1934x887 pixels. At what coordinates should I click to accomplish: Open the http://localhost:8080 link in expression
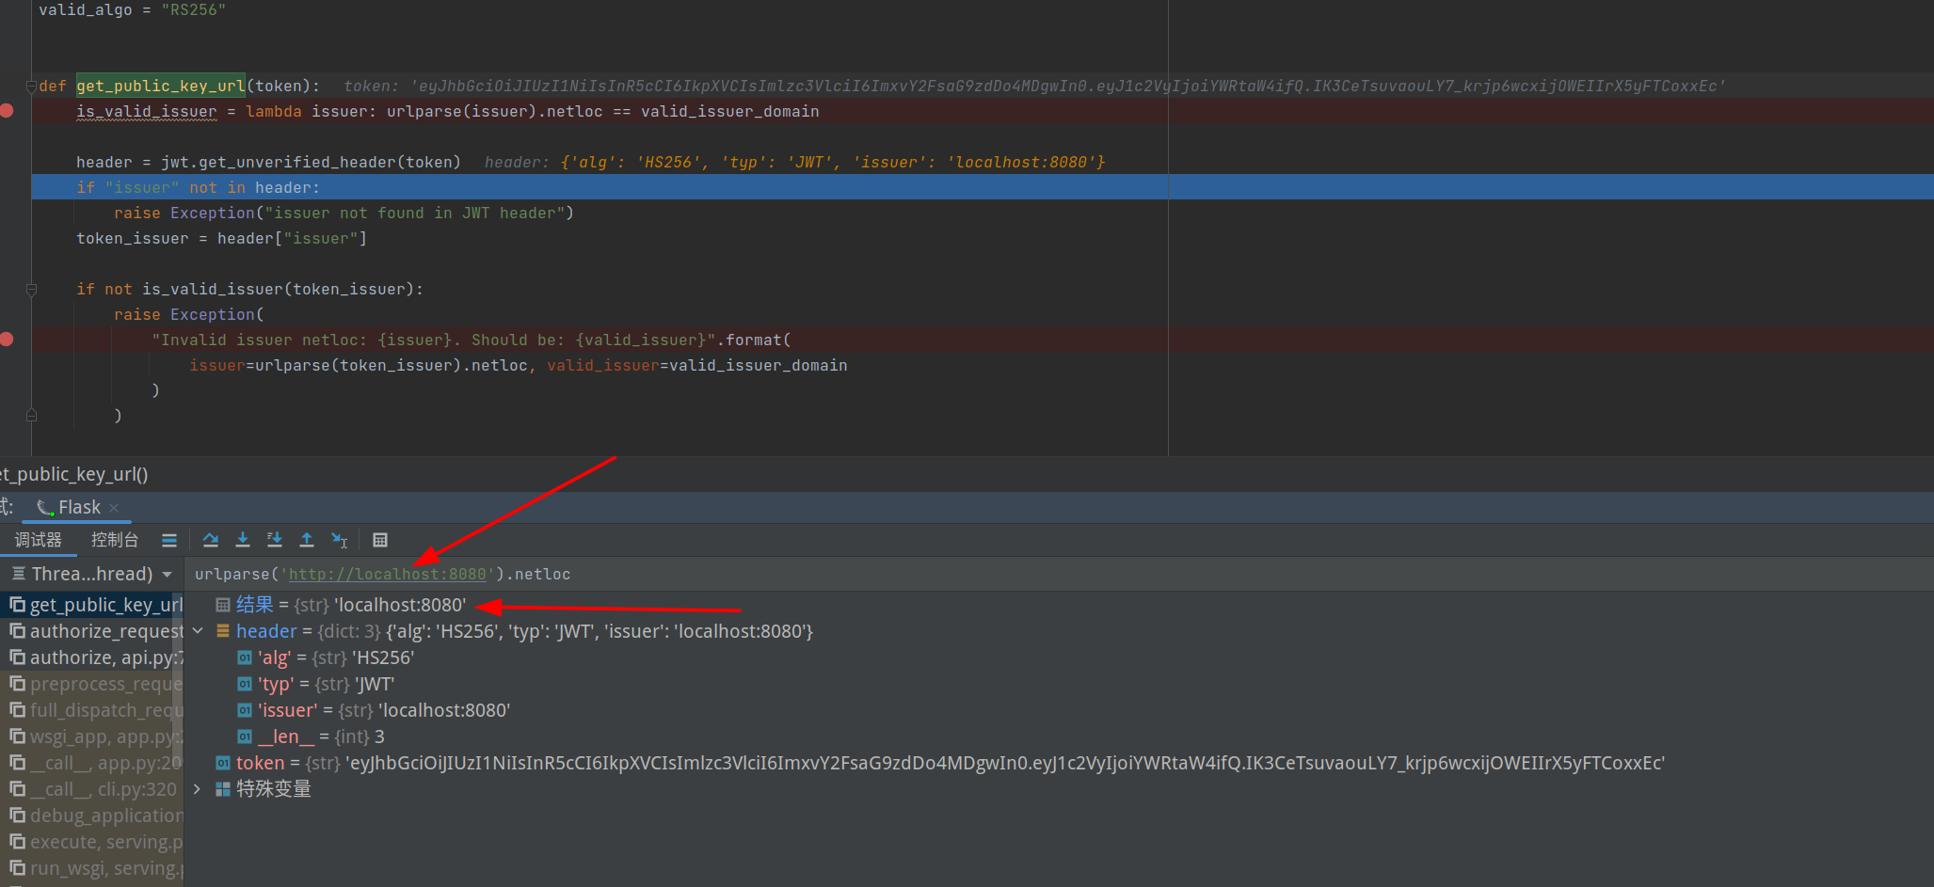point(388,574)
